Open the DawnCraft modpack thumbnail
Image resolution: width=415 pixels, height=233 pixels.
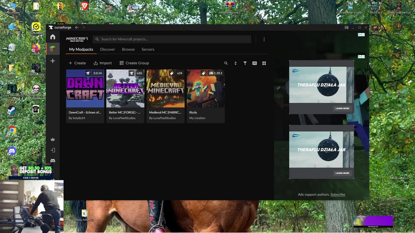[85, 88]
